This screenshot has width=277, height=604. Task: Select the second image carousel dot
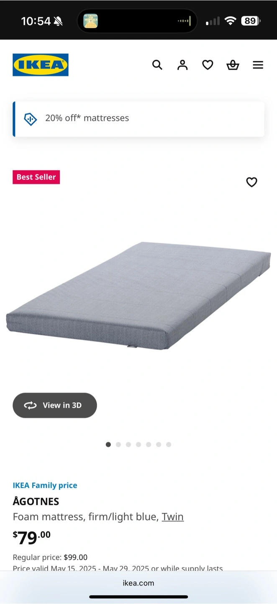click(118, 445)
